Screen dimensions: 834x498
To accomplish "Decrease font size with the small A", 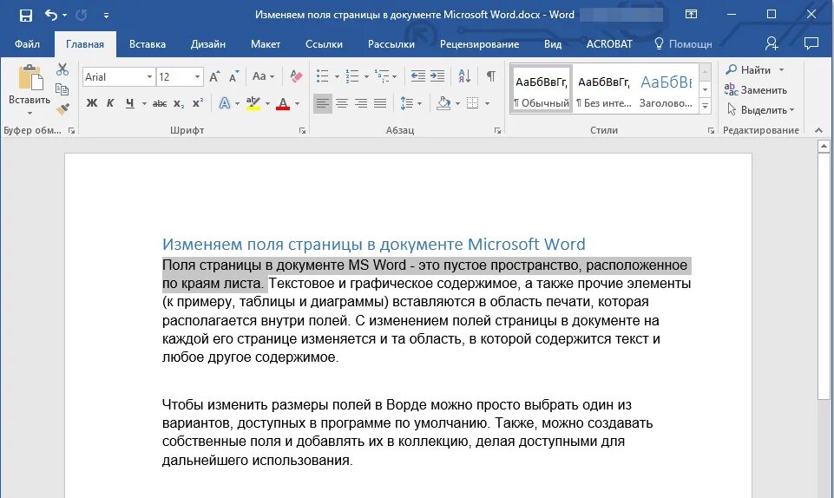I will [x=233, y=77].
